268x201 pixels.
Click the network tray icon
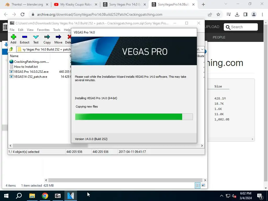[x=228, y=196]
